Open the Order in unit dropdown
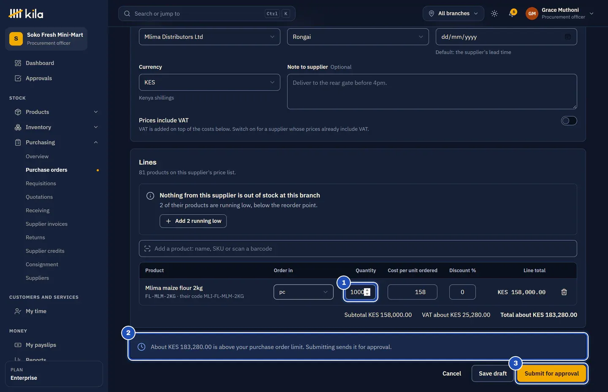Screen dimensions: 608x392 pyautogui.click(x=304, y=292)
